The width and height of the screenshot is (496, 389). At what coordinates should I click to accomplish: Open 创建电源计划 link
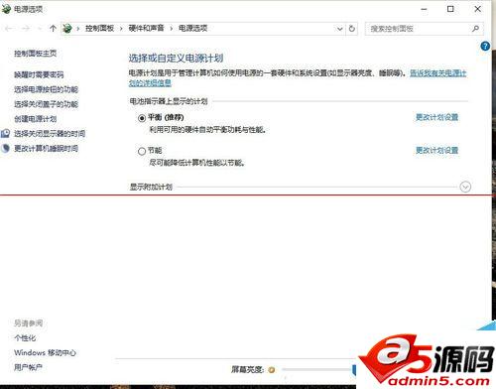[36, 119]
